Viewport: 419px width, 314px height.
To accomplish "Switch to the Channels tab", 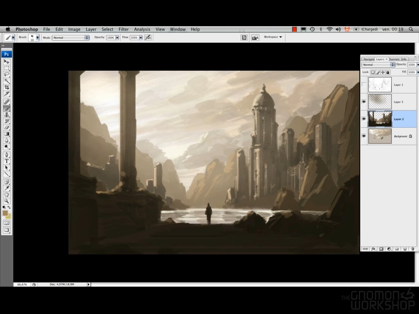I will (x=394, y=59).
